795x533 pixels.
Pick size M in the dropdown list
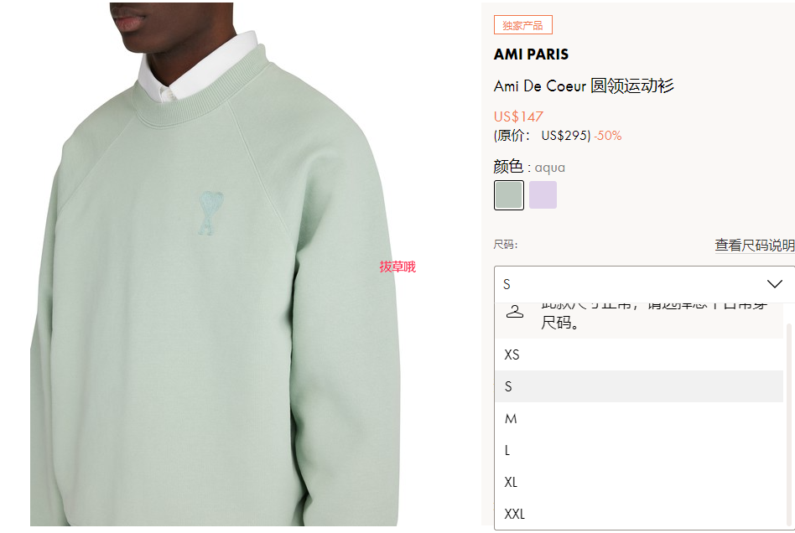pos(639,418)
